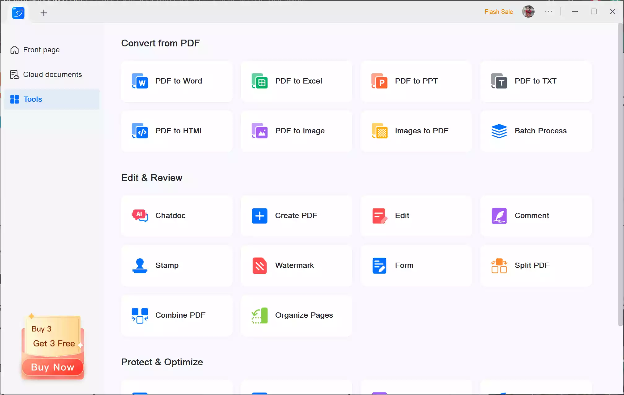Viewport: 624px width, 395px height.
Task: Open the PDF to Word converter icon
Action: point(140,81)
